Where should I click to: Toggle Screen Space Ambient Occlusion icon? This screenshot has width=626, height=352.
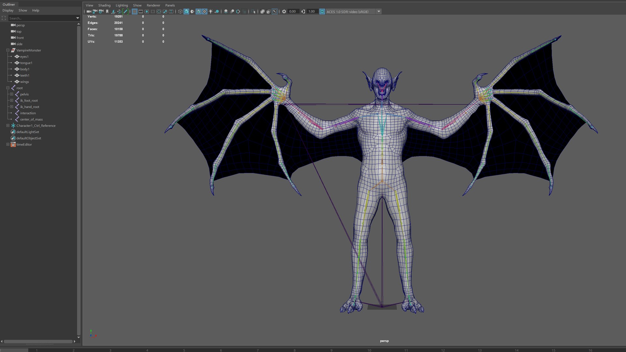(226, 11)
